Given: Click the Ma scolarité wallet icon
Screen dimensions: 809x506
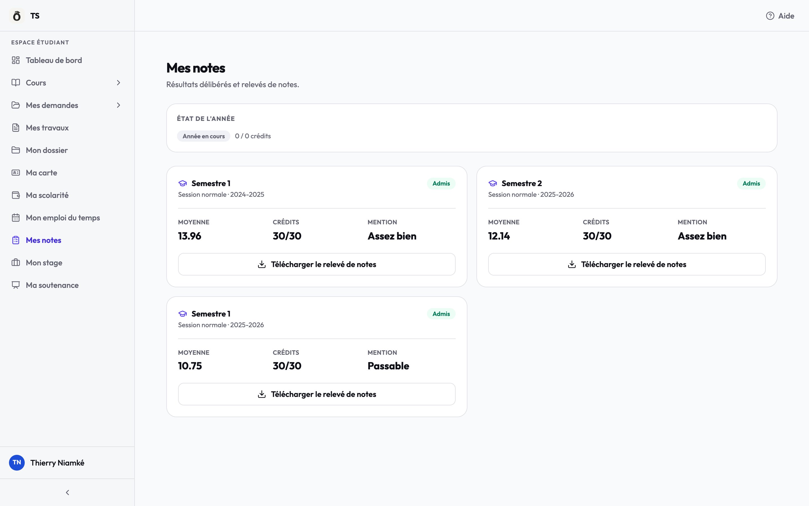Looking at the screenshot, I should 16,195.
